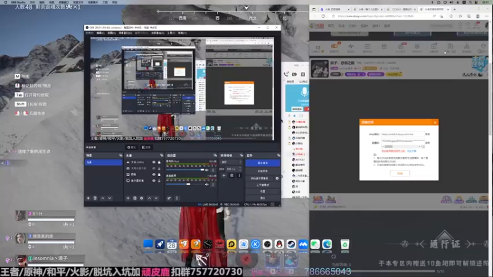Show the hidden video capture device source
493x277 pixels.
coord(153,168)
